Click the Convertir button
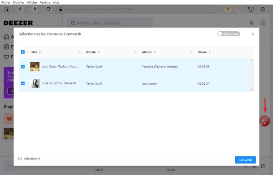 click(245, 160)
